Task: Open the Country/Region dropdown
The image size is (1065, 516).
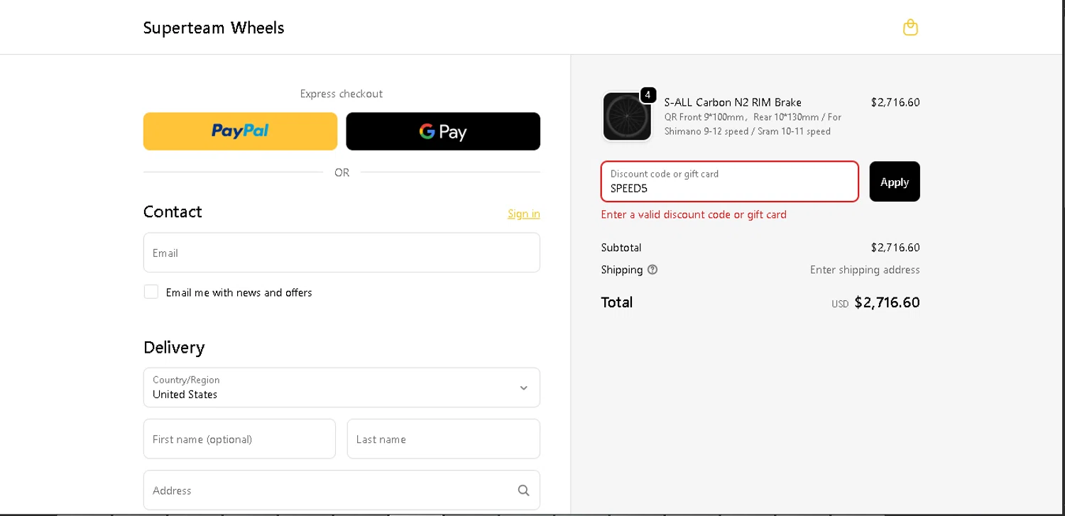Action: pyautogui.click(x=342, y=388)
